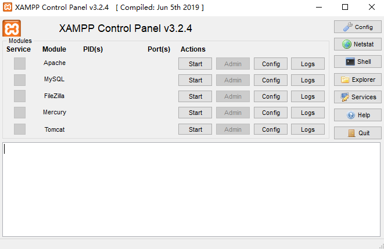
Task: Start the MySQL module
Action: 195,80
